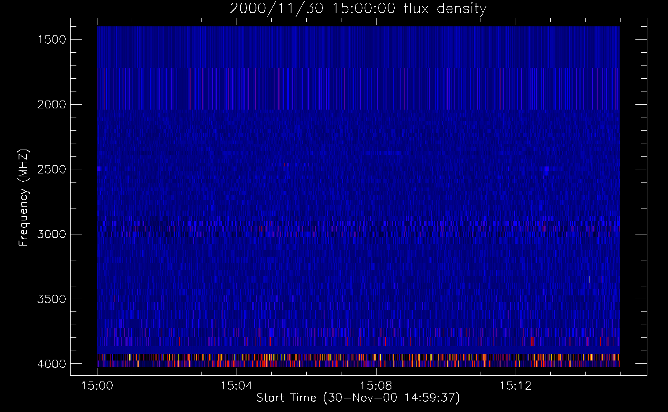Select the 2000 frequency axis label
This screenshot has width=668, height=412.
(52, 105)
